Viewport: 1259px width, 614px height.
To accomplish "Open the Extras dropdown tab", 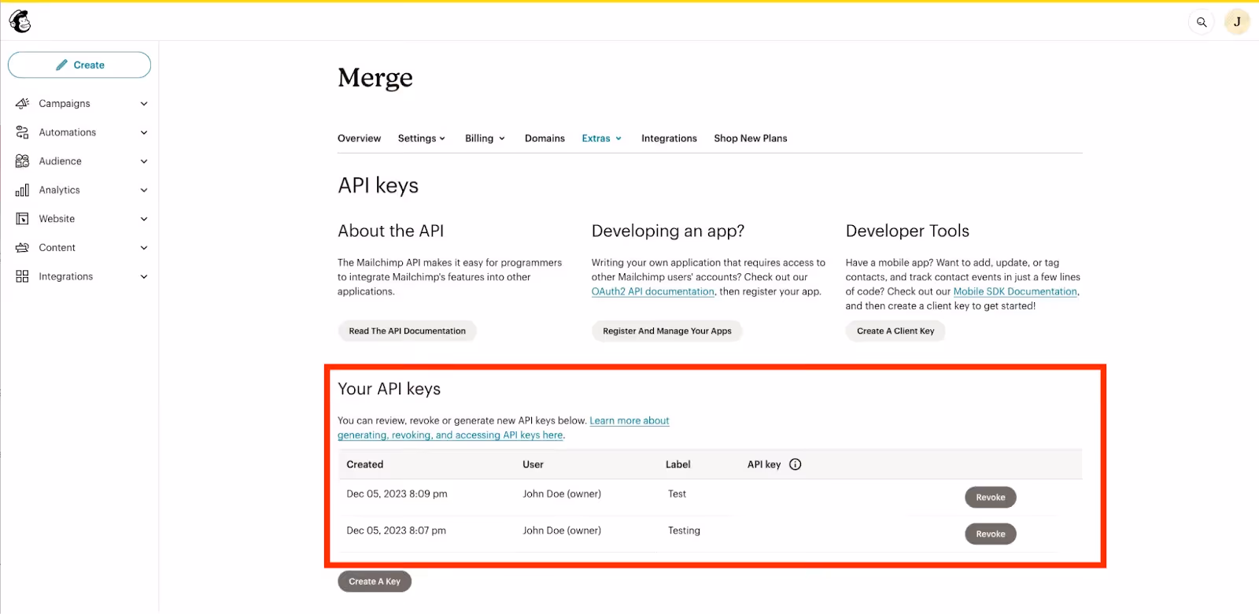I will (x=602, y=139).
